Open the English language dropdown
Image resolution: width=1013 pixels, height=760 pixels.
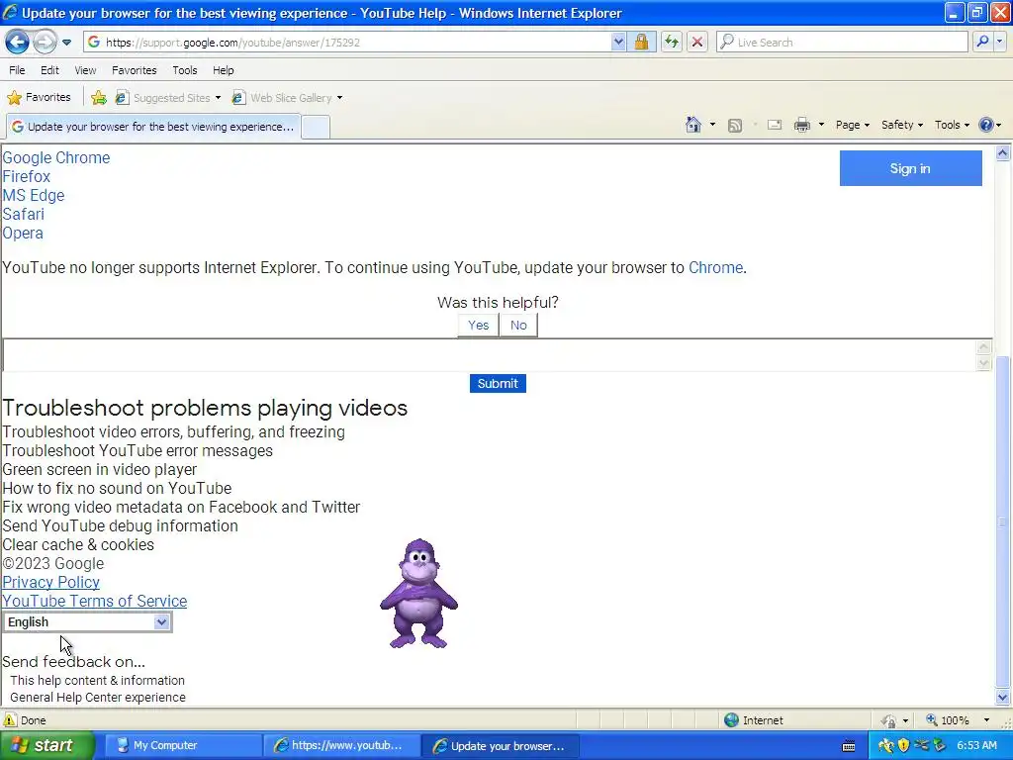87,621
